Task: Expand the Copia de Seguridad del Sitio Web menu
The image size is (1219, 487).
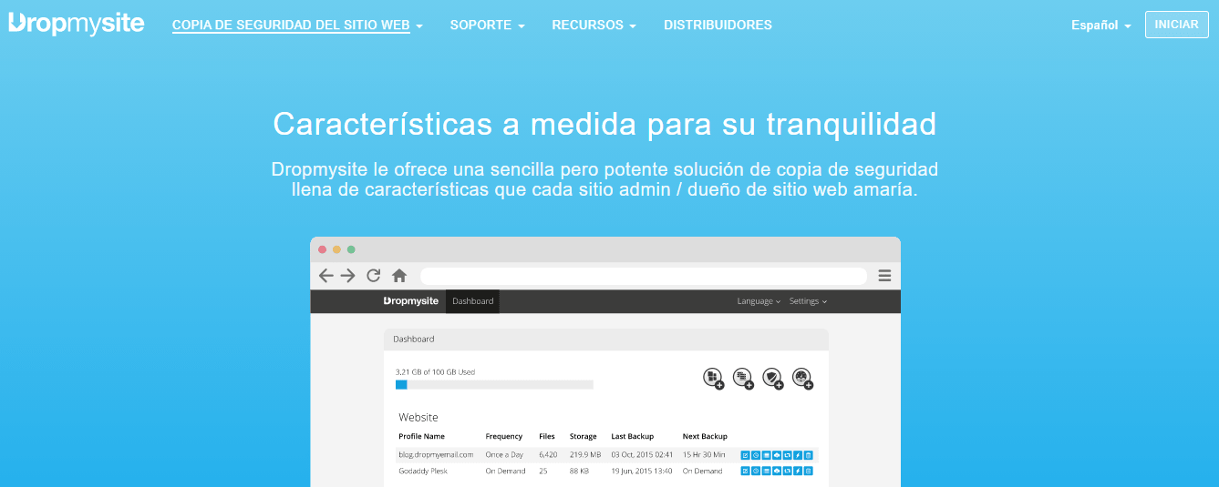Action: point(296,25)
